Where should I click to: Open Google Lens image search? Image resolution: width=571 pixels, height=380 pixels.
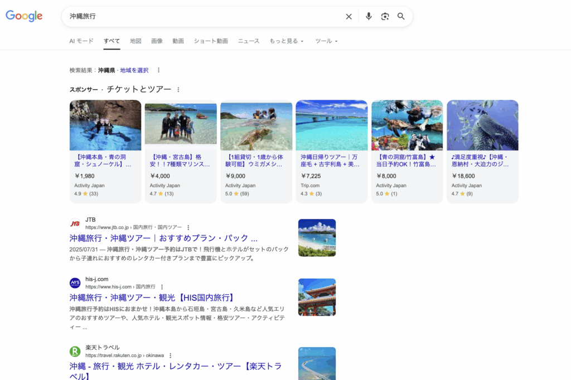[x=385, y=17]
